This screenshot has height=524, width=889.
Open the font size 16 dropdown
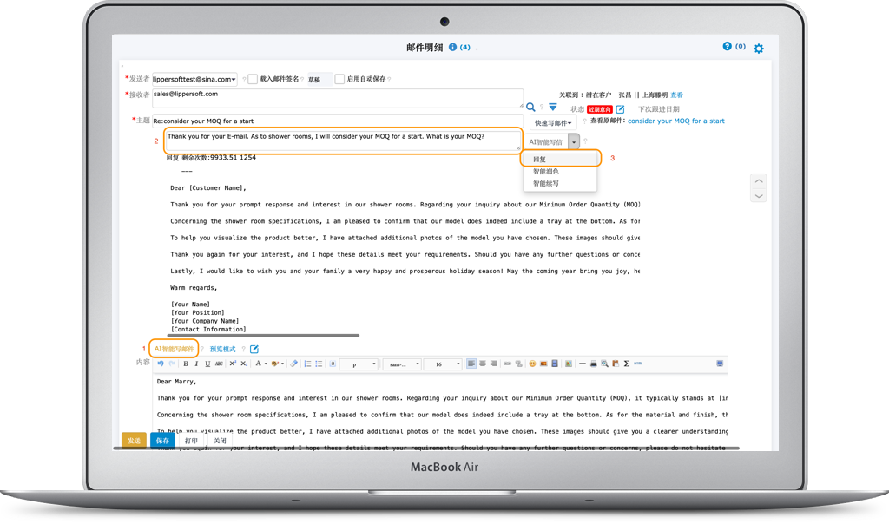[446, 364]
